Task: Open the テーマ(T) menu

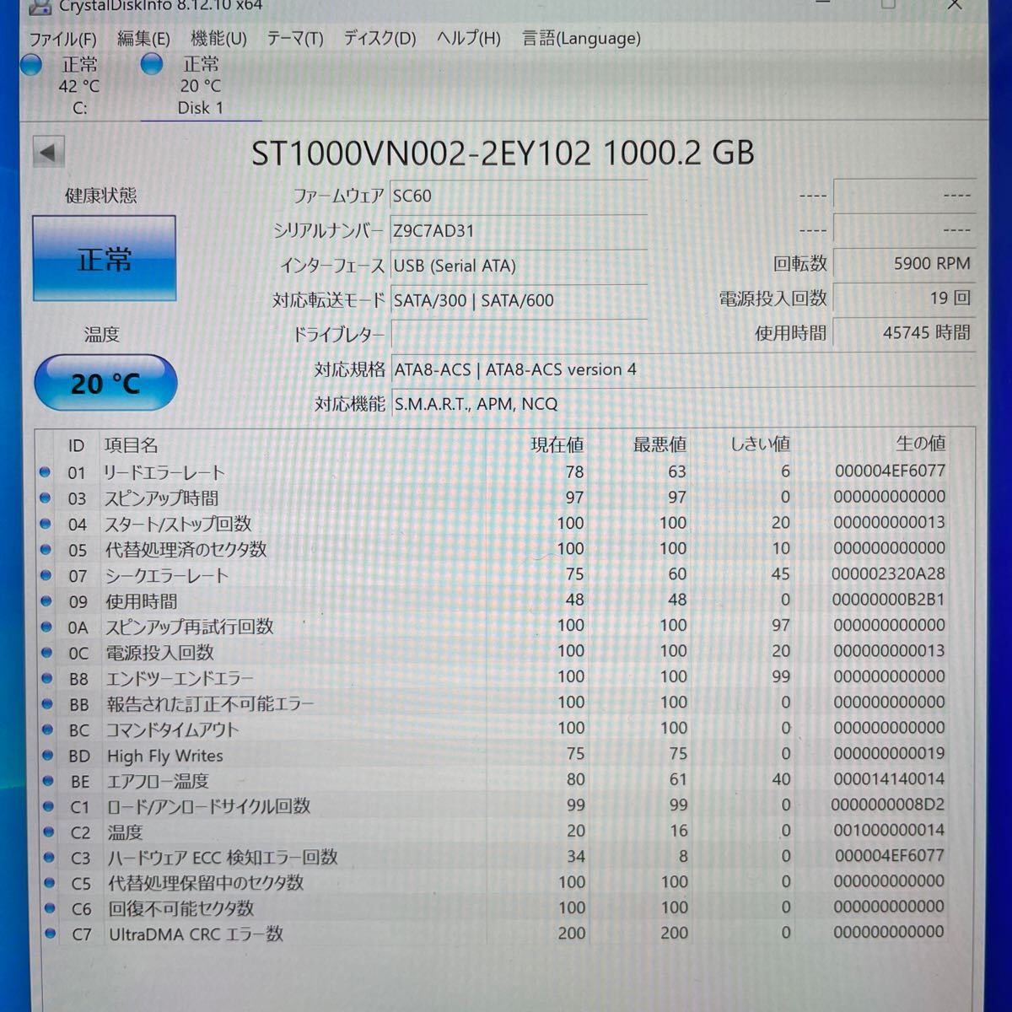Action: coord(295,38)
